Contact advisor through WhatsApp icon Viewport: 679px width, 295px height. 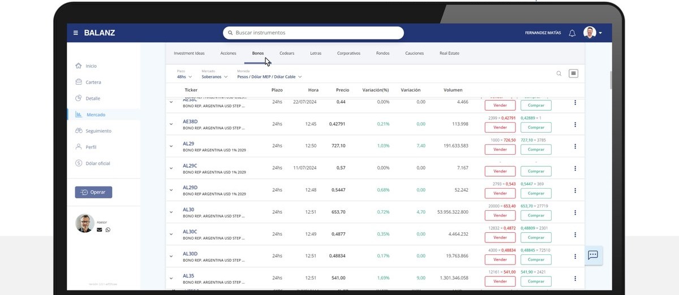coord(108,229)
